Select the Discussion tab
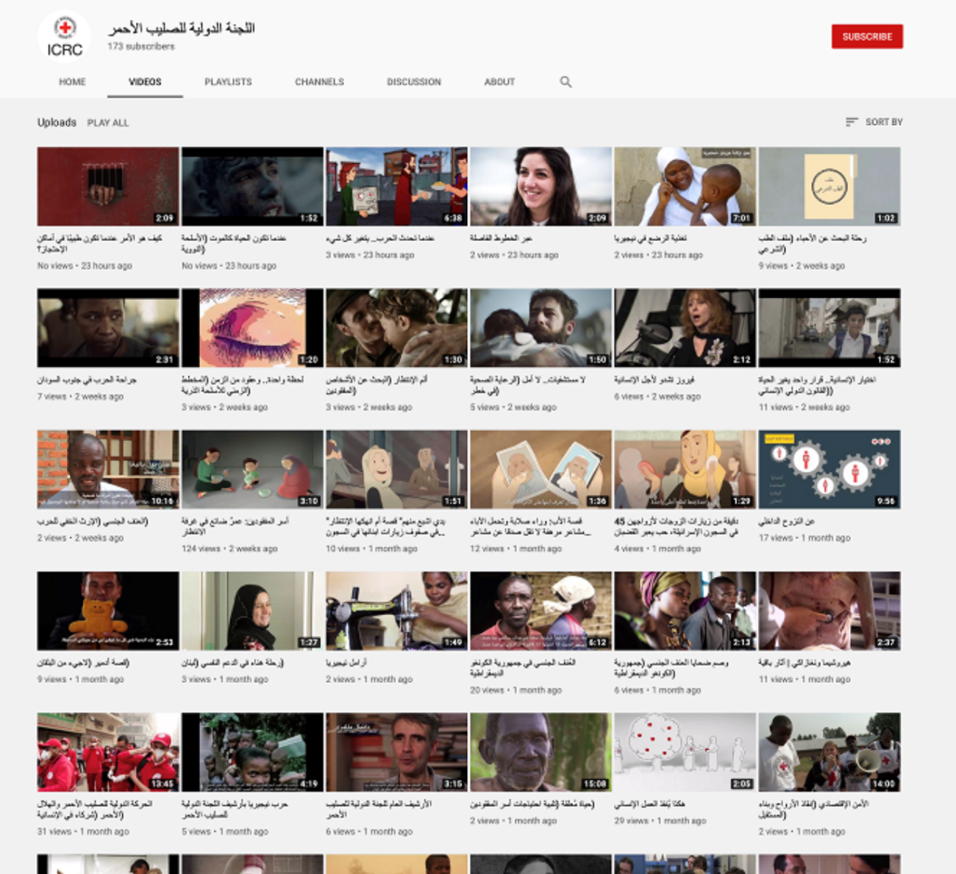The width and height of the screenshot is (956, 874). coord(414,82)
